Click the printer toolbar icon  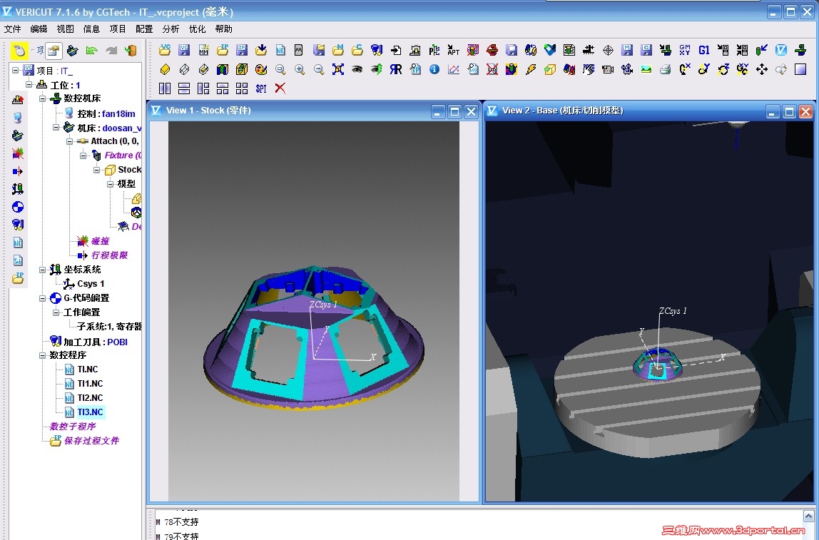[x=666, y=69]
